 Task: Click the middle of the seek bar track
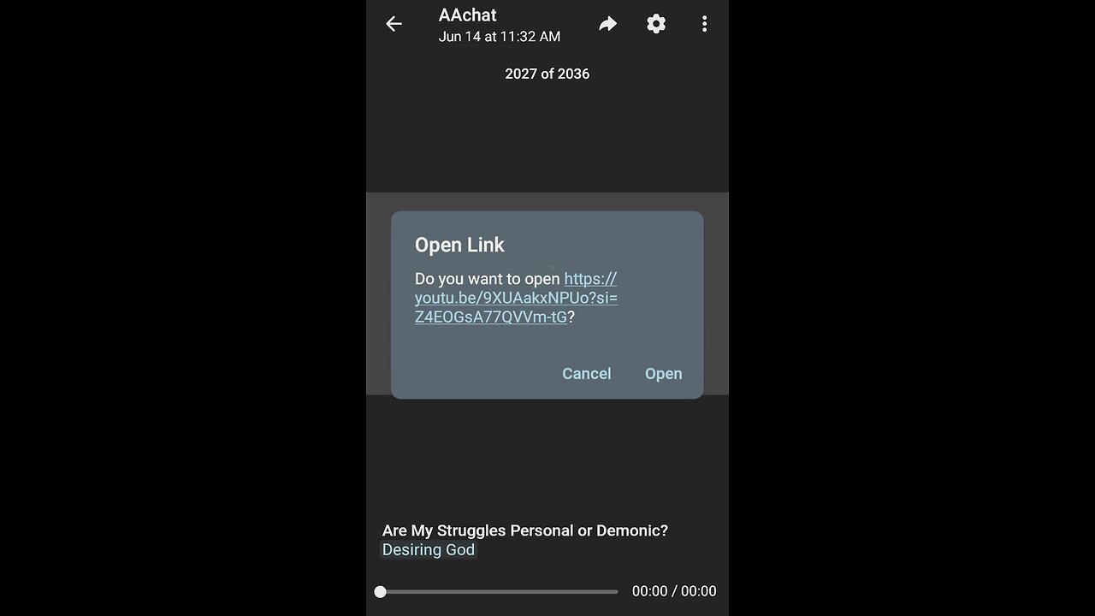point(500,591)
